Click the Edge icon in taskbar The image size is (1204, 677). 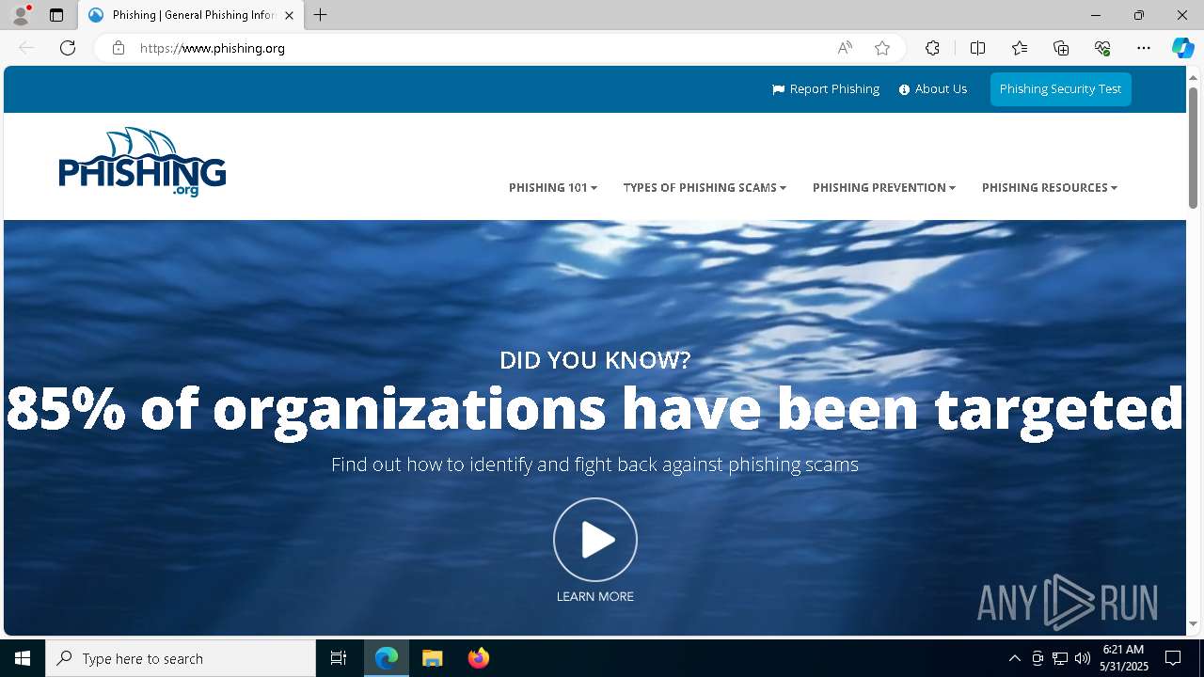pyautogui.click(x=387, y=658)
